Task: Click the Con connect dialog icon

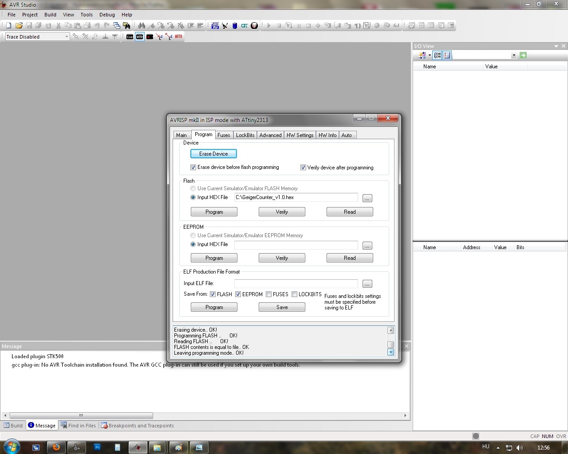Action: pos(130,37)
